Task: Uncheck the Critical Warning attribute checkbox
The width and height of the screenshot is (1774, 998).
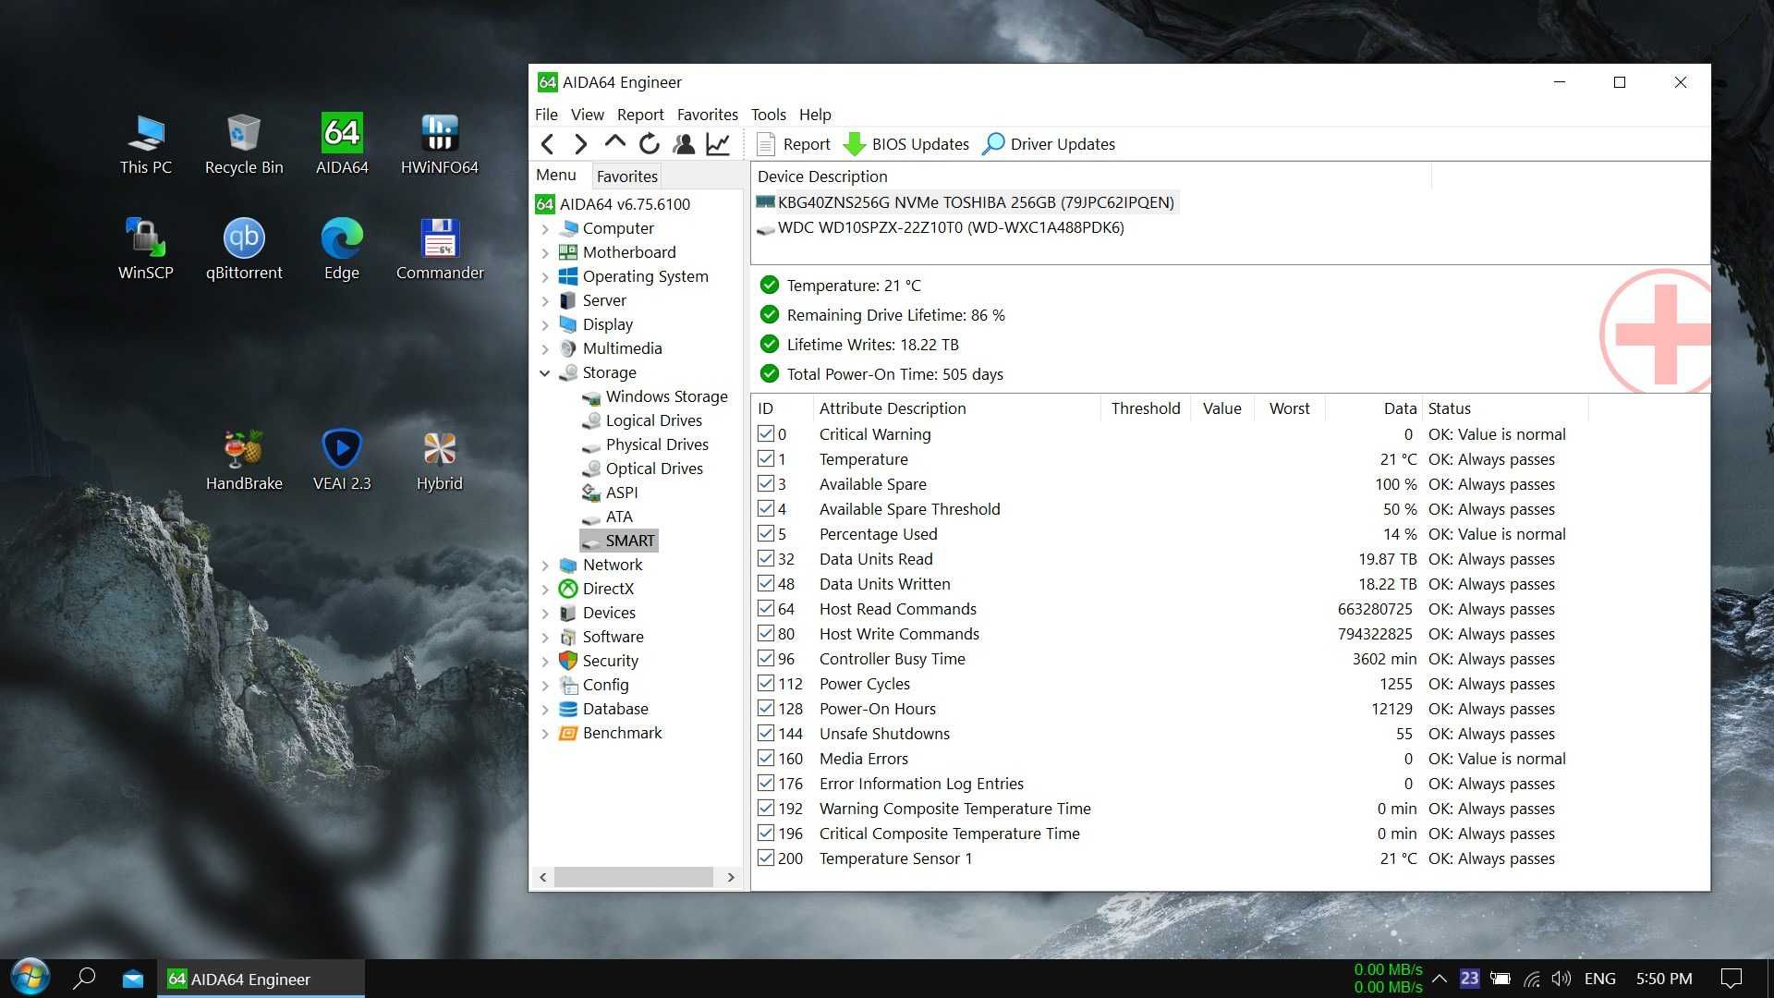Action: pos(766,433)
